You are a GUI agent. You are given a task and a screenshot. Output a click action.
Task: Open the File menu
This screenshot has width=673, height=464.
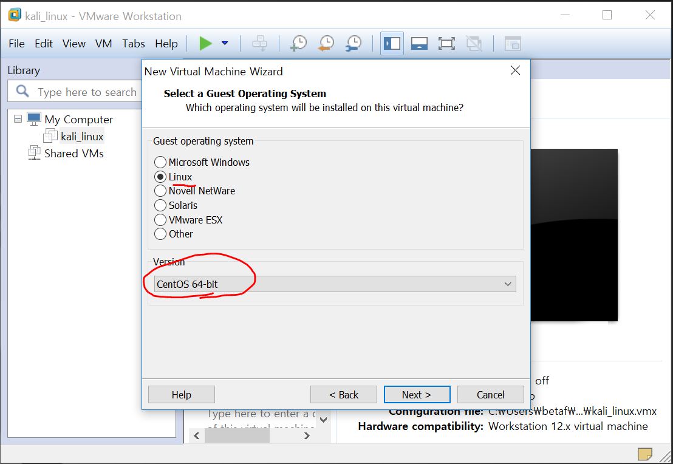pyautogui.click(x=16, y=43)
